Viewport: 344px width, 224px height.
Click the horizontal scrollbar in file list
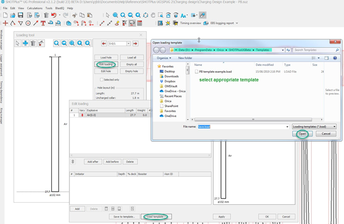click(253, 119)
